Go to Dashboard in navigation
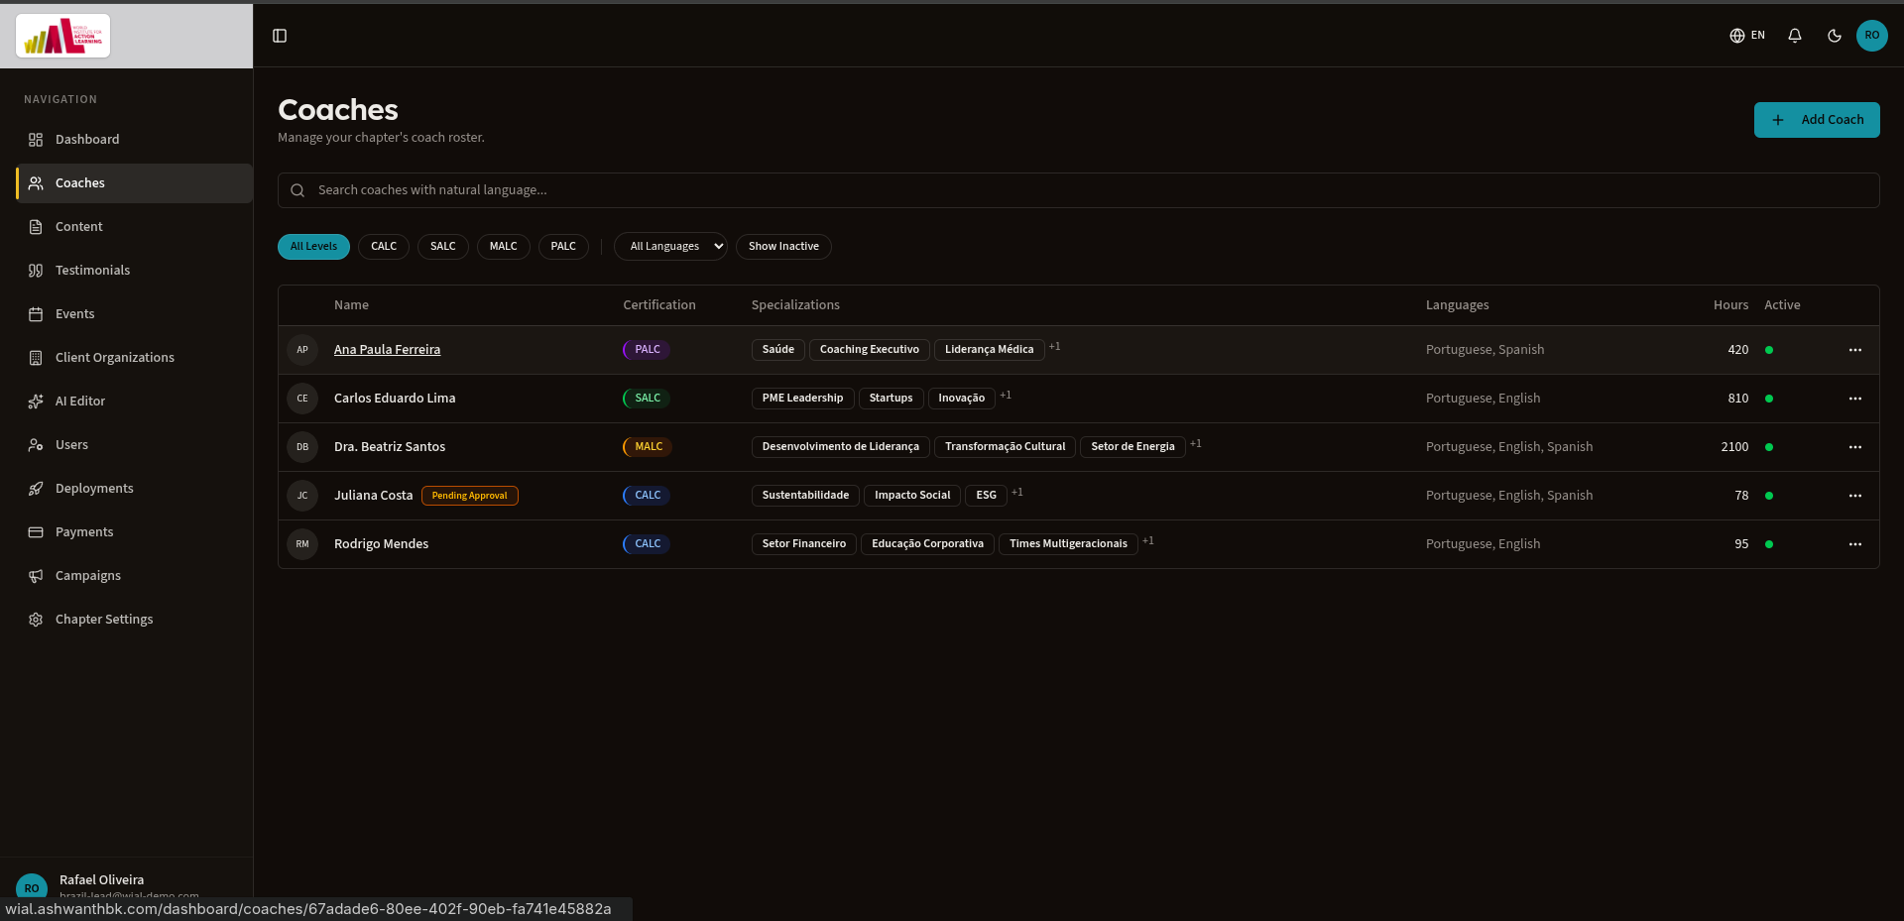The image size is (1904, 921). tap(135, 140)
